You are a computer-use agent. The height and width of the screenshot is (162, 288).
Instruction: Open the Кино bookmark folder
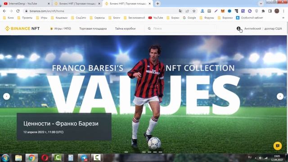click(9, 18)
